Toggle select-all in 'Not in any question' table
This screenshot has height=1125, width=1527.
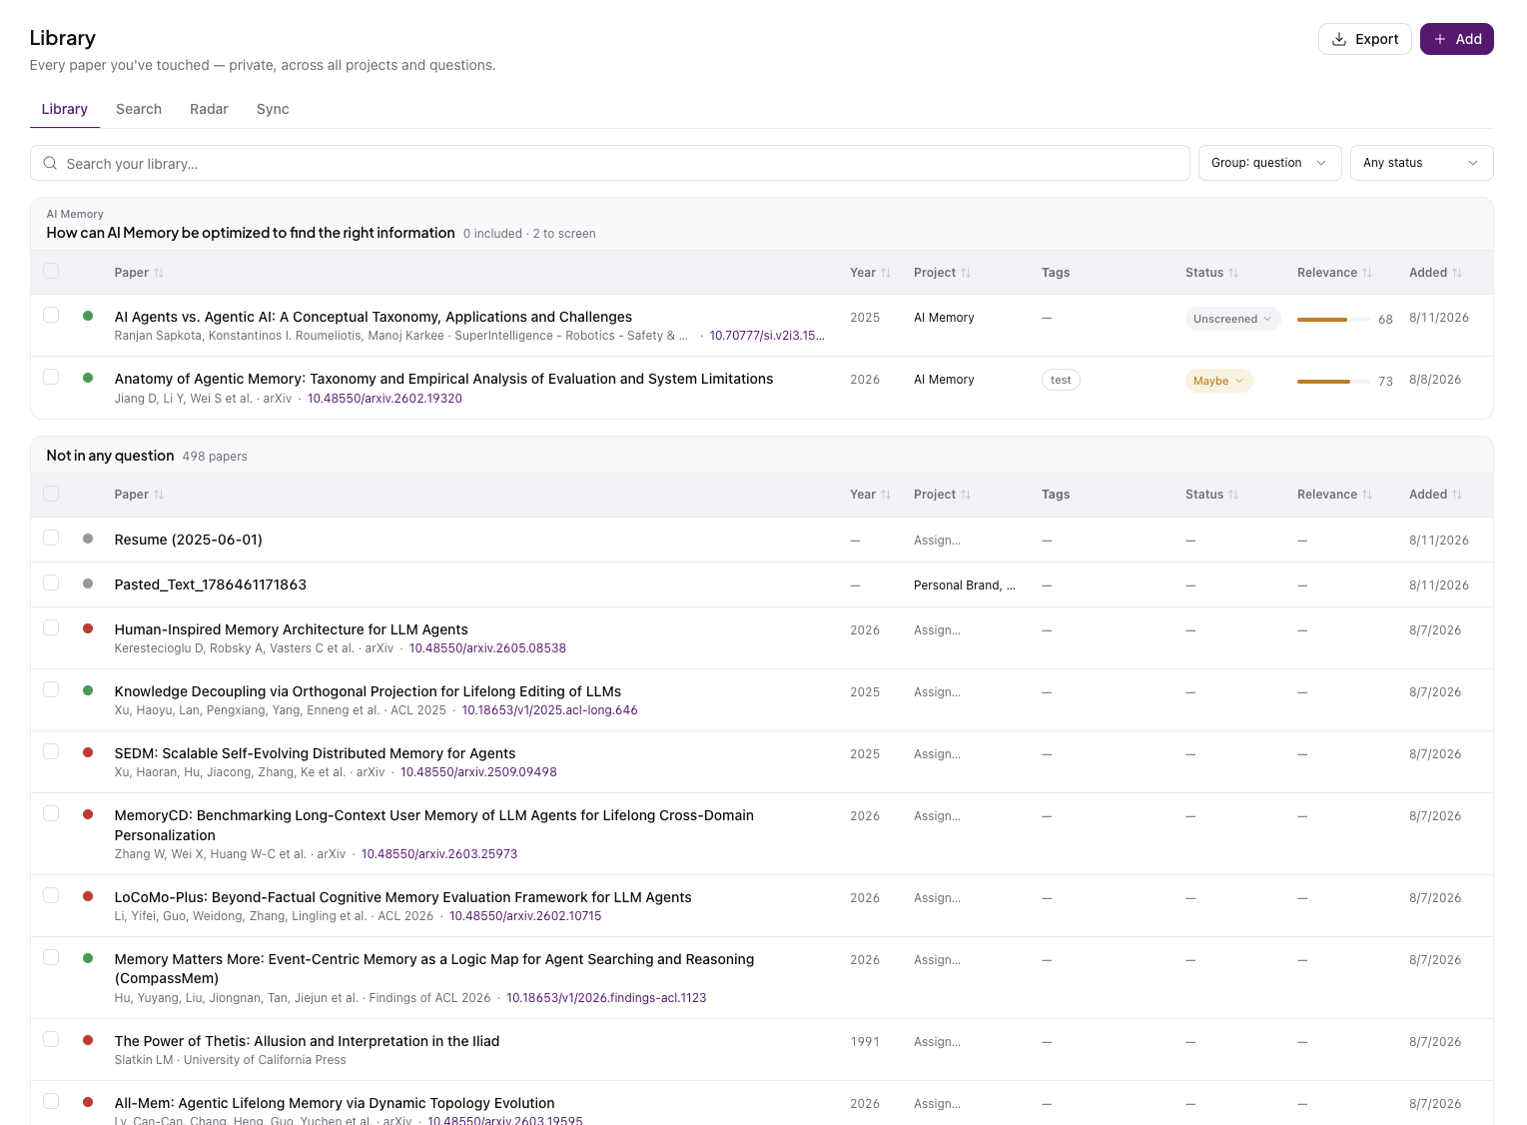(51, 494)
